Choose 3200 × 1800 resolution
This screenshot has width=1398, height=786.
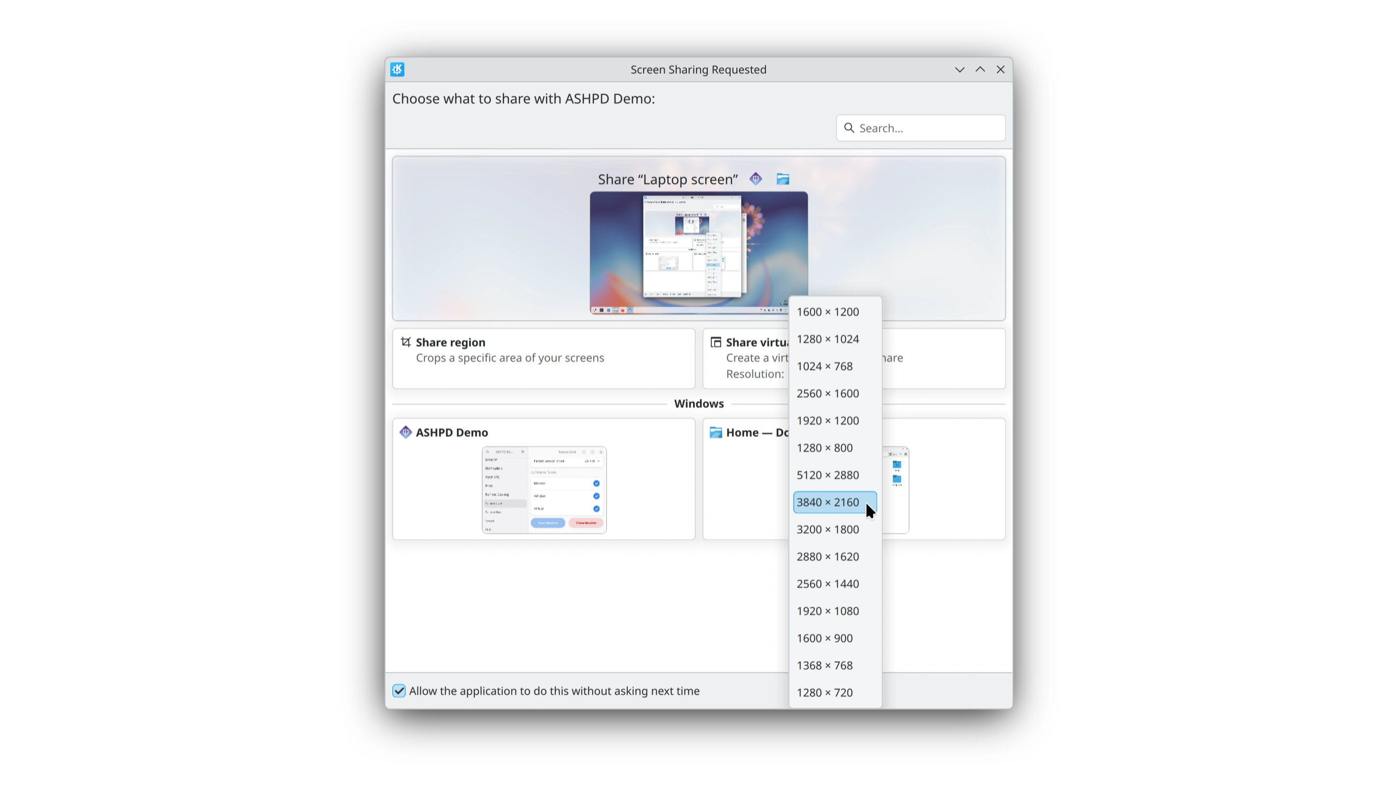pos(835,529)
